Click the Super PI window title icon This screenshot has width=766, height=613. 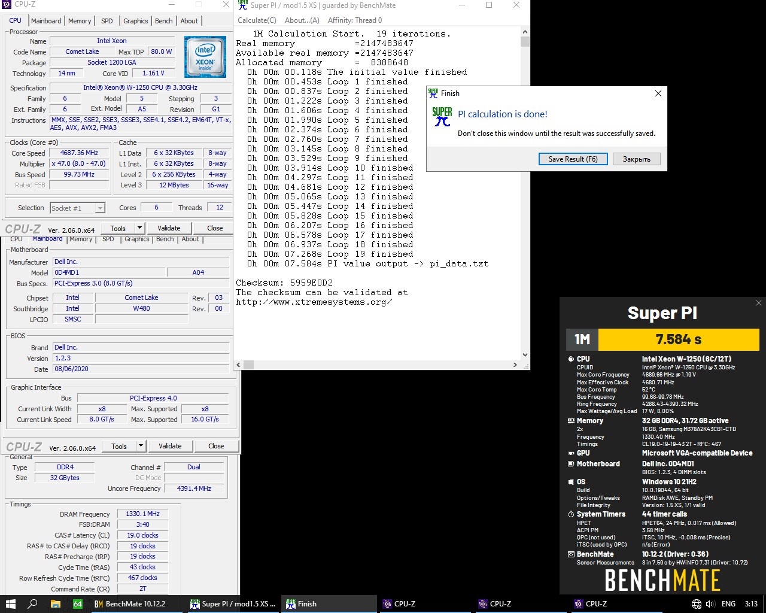pos(243,5)
